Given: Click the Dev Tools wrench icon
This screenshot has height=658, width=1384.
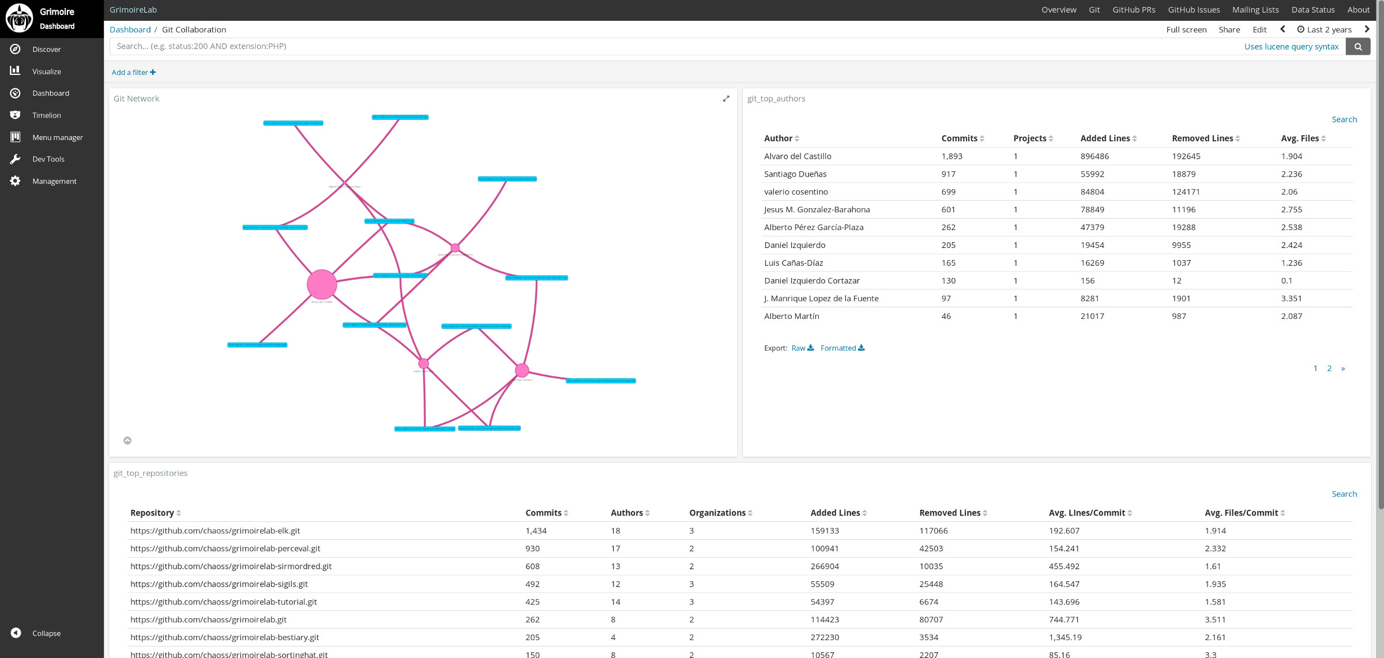Looking at the screenshot, I should point(16,159).
